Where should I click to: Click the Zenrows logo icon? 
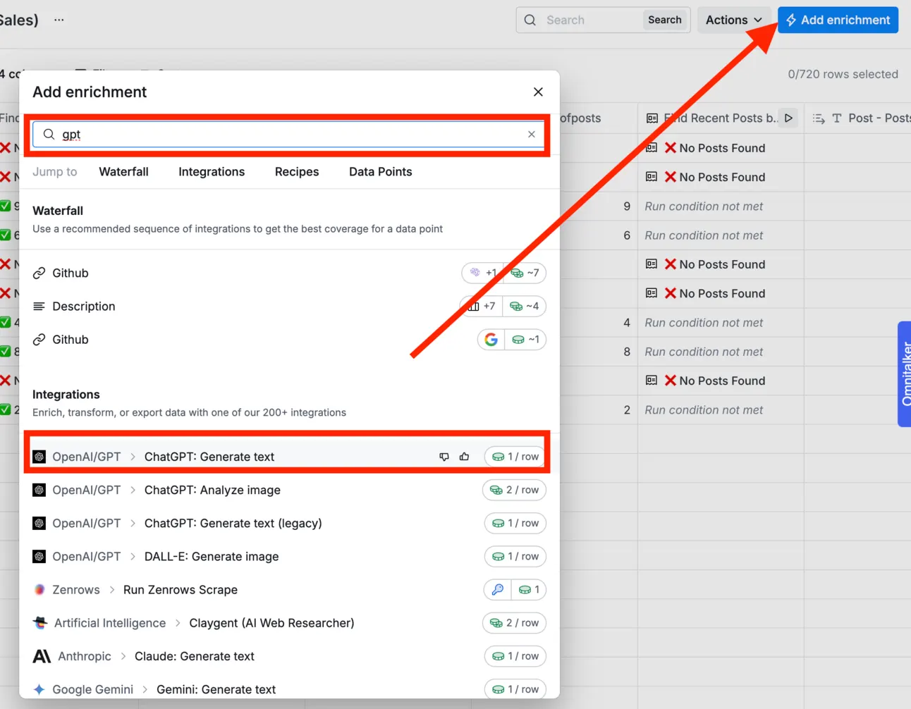[x=39, y=589]
